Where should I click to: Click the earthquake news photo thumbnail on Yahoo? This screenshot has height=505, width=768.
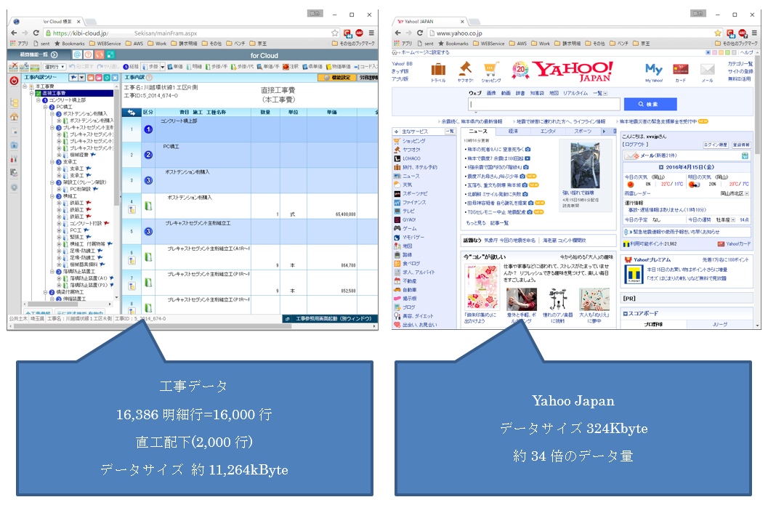pos(585,166)
